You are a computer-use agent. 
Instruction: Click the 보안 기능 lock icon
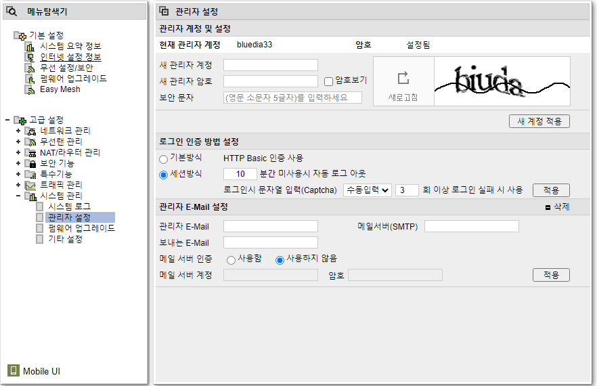tap(30, 164)
